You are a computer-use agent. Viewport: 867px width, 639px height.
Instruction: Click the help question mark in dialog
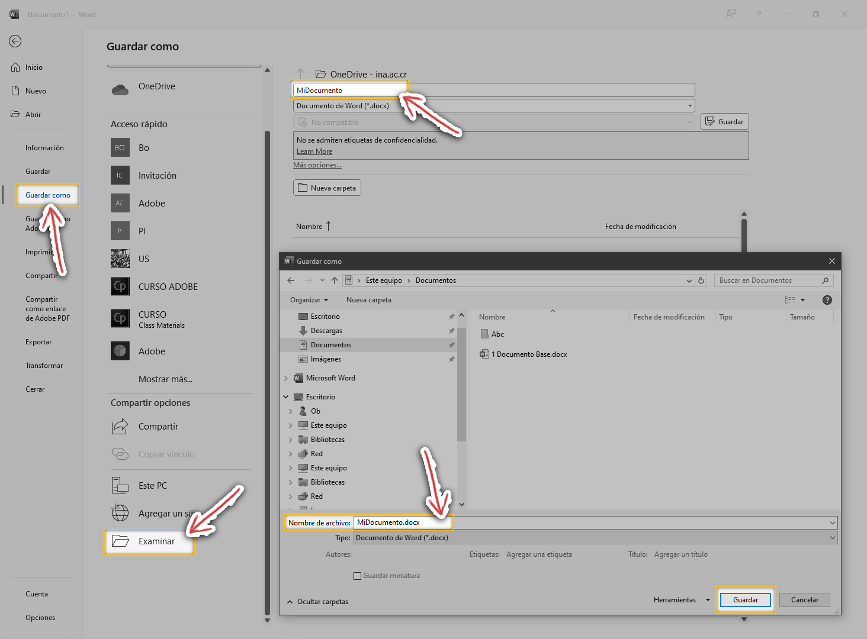[827, 300]
